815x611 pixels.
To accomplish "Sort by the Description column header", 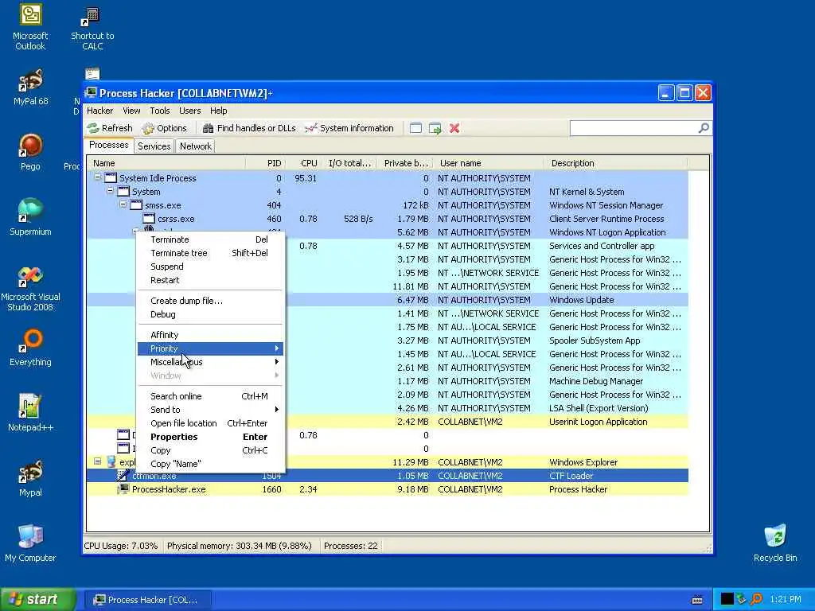I will (x=615, y=163).
